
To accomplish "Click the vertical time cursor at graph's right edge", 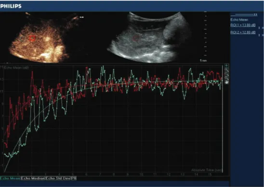I will 223,118.
